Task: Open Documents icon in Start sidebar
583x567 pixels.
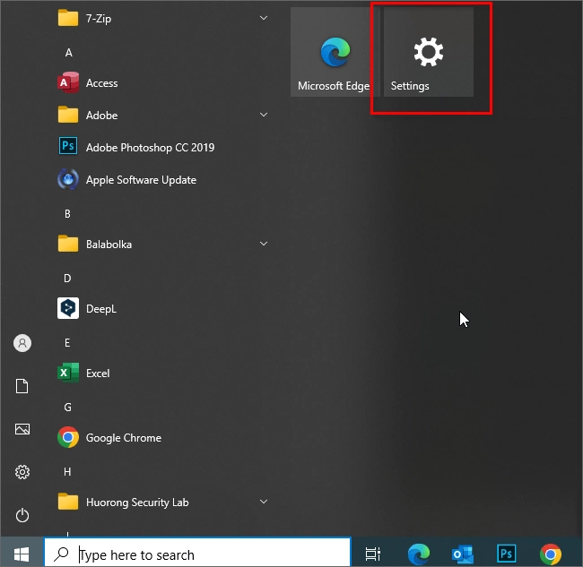Action: pos(22,386)
